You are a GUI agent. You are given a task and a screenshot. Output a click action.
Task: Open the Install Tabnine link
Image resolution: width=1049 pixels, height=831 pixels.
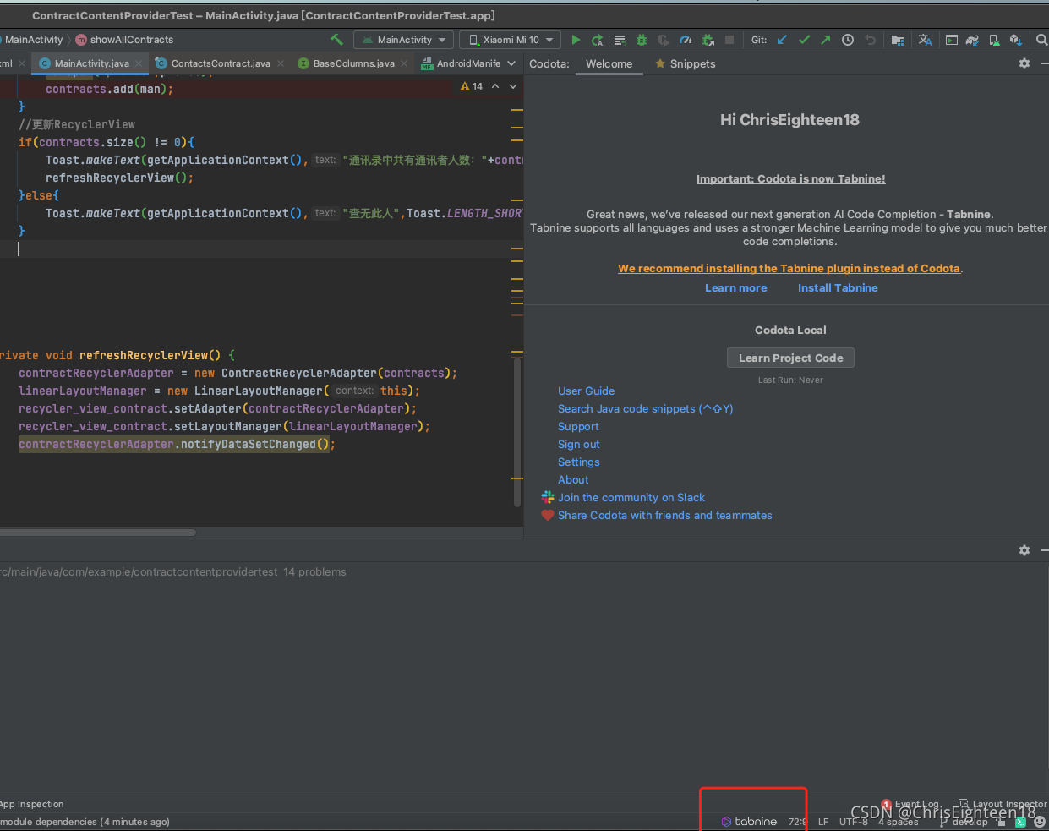(837, 287)
